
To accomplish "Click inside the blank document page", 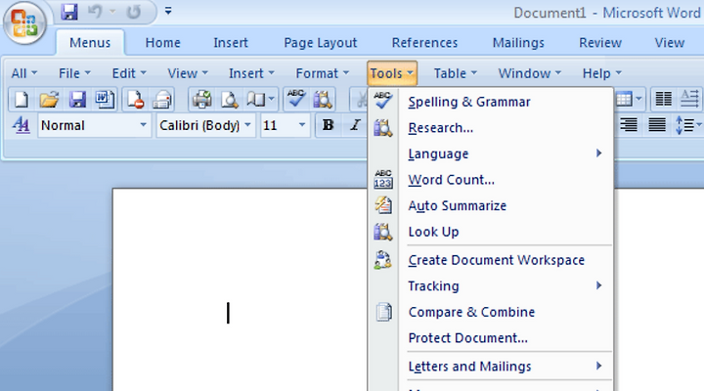I will pyautogui.click(x=240, y=289).
